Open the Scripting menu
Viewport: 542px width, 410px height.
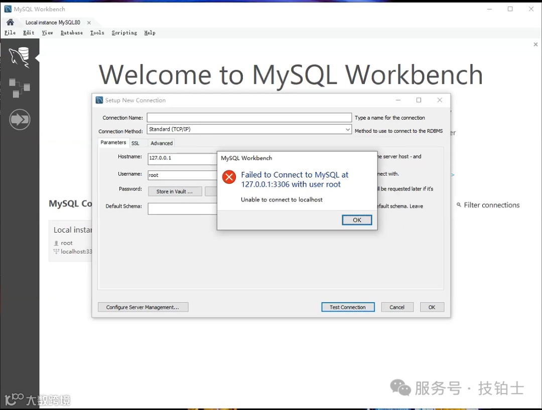[x=124, y=33]
